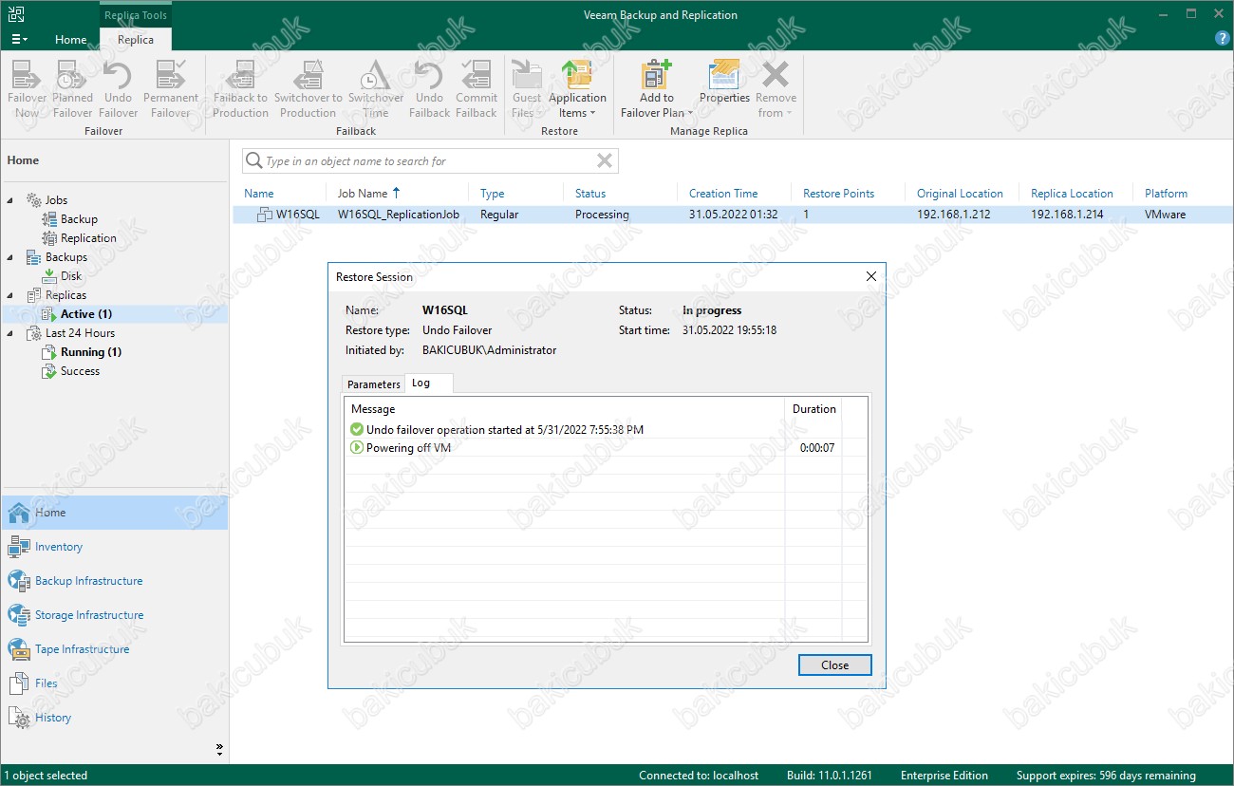Switch to the Parameters tab
The image size is (1234, 786).
[x=374, y=384]
